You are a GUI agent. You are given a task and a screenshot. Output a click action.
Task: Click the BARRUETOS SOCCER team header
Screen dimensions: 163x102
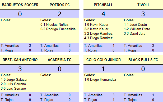coord(20,5)
